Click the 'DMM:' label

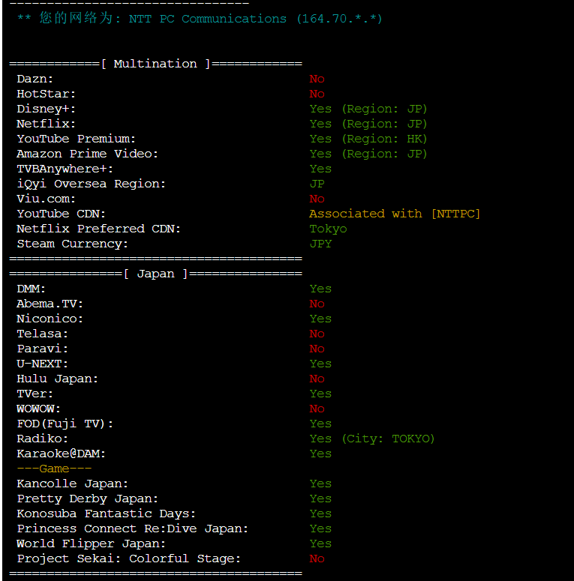click(32, 289)
